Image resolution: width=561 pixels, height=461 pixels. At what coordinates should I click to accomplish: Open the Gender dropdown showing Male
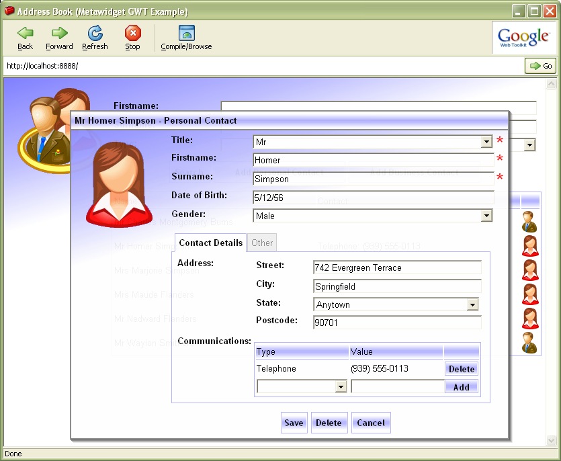tap(487, 216)
